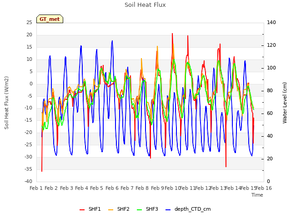This screenshot has width=291, height=218.
Task: Click the Feb 5 x-axis tick label
Action: pos(96,188)
